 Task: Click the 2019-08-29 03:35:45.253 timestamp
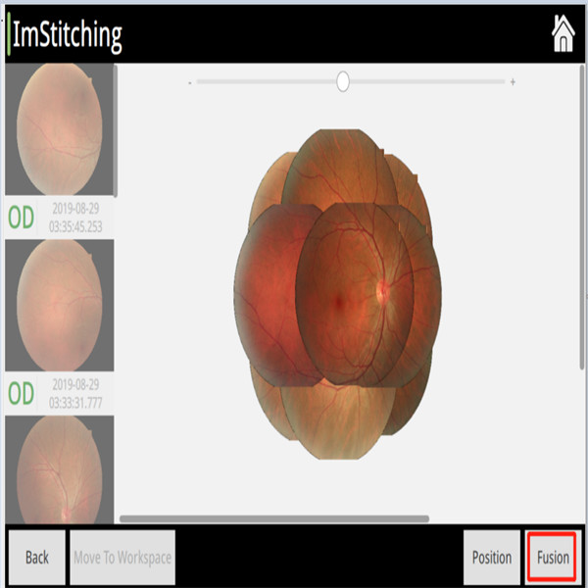click(80, 219)
